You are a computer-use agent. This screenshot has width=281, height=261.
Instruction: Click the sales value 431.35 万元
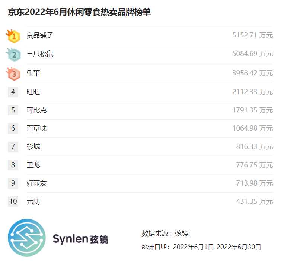[255, 202]
